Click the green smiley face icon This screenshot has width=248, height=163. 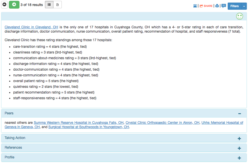tap(239, 16)
